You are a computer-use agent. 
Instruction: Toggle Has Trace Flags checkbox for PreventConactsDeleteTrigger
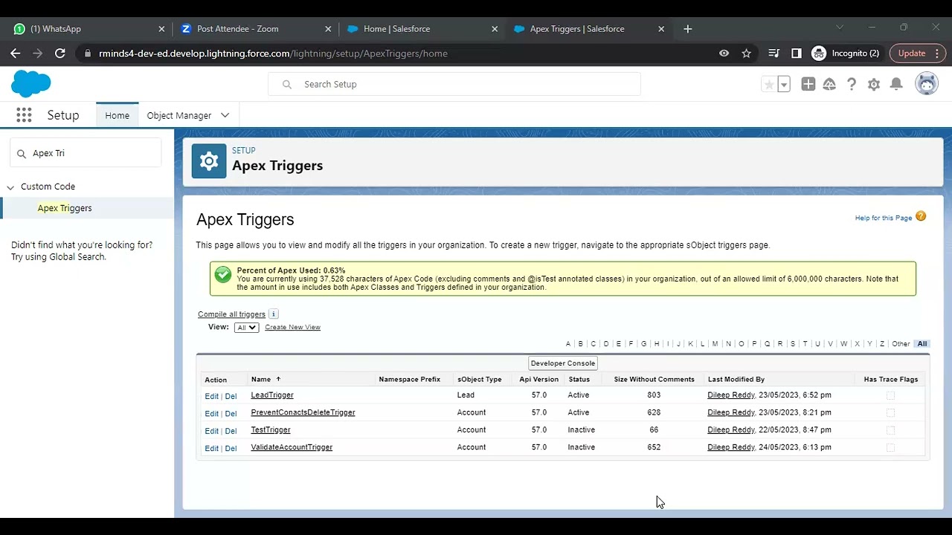pos(890,412)
